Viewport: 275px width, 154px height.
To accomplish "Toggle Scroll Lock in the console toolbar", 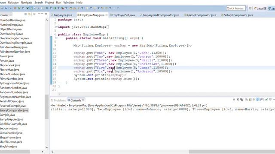I will [x=250, y=100].
